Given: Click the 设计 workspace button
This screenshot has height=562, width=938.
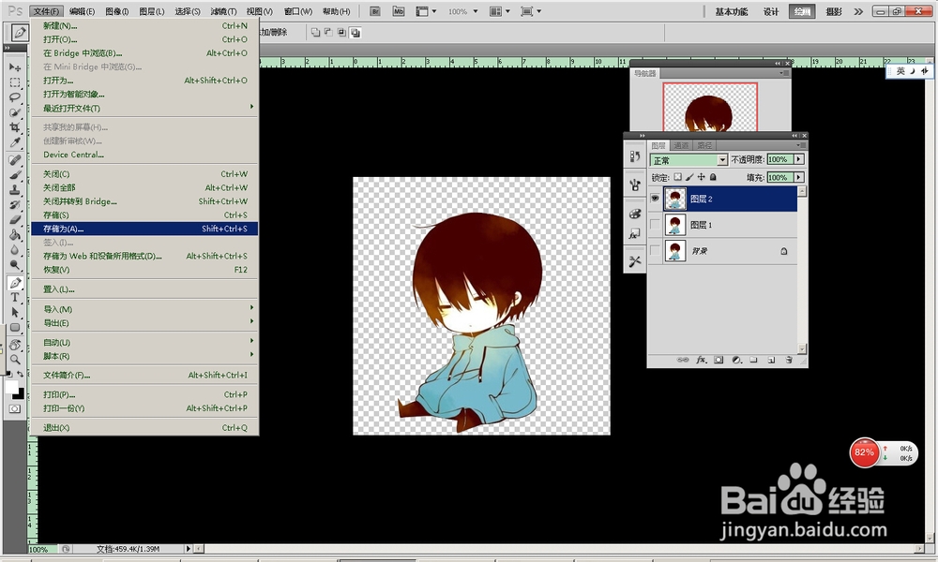Looking at the screenshot, I should click(771, 11).
